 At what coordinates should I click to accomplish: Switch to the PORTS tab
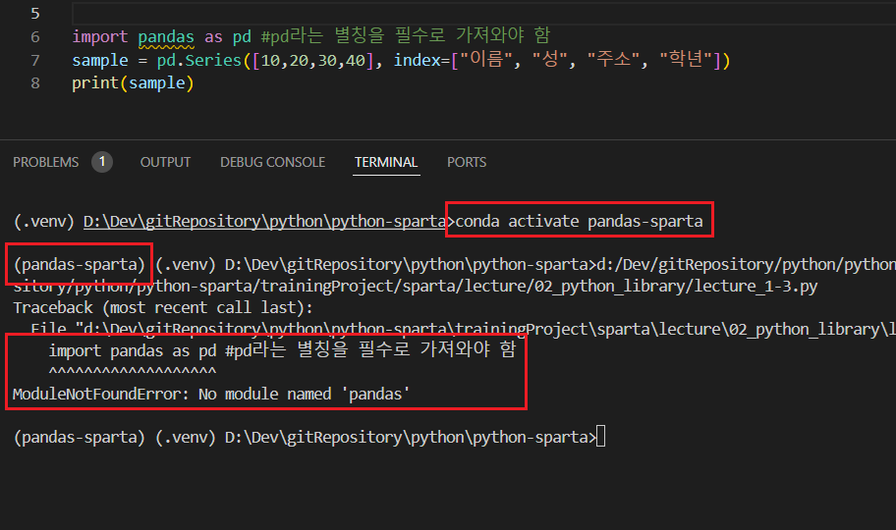tap(467, 162)
